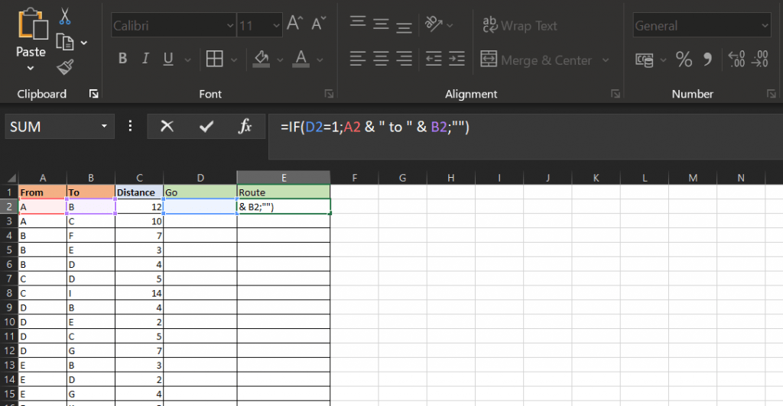This screenshot has width=783, height=406.
Task: Expand the General number format dropdown
Action: [x=764, y=26]
